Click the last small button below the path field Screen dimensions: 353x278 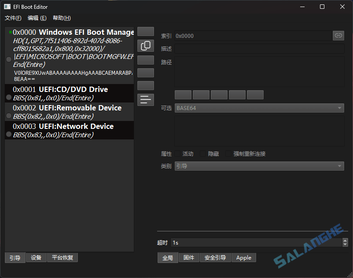[255, 95]
